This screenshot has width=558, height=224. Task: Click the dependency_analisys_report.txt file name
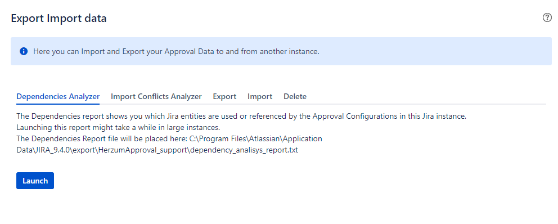[244, 150]
